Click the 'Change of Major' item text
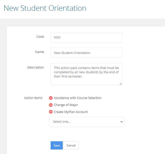This screenshot has width=165, height=154. pos(66,105)
